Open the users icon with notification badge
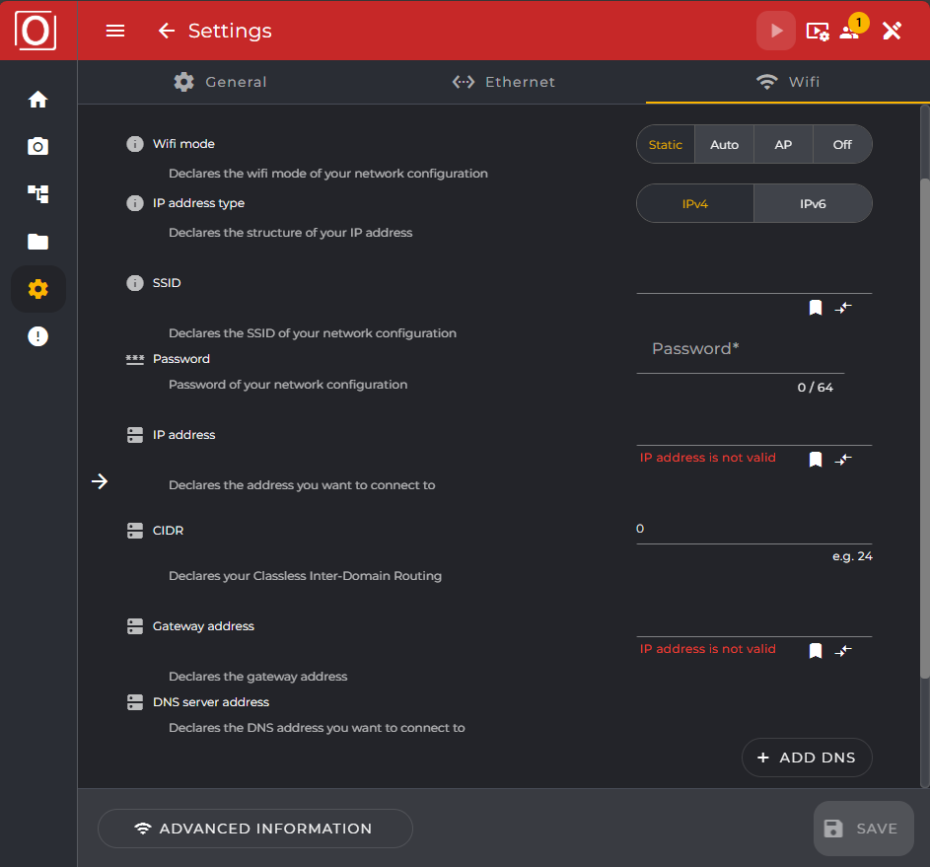The width and height of the screenshot is (930, 867). point(850,33)
